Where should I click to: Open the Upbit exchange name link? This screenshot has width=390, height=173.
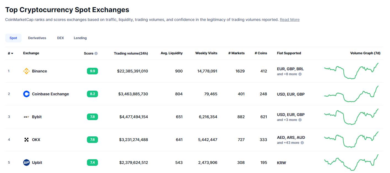pos(37,163)
